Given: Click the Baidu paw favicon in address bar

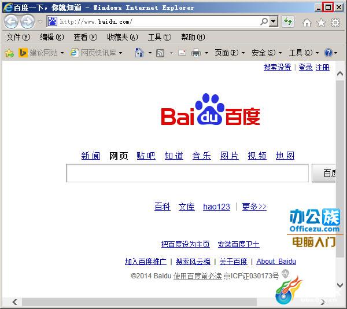Looking at the screenshot, I should click(53, 21).
